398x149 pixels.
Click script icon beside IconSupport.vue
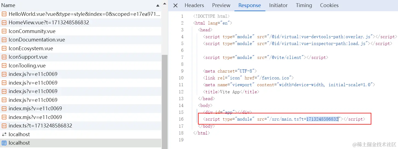4,57
